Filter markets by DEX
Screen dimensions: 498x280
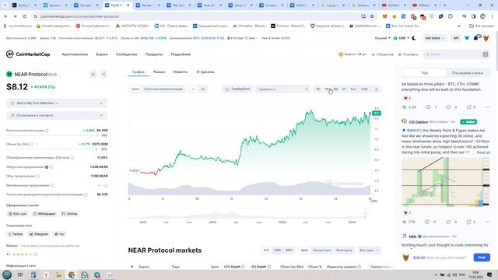pyautogui.click(x=289, y=250)
